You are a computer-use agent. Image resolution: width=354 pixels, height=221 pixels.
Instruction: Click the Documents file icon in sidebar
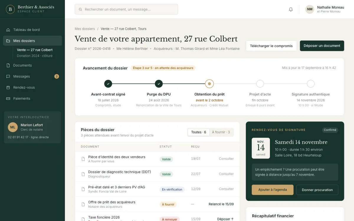(x=8, y=65)
